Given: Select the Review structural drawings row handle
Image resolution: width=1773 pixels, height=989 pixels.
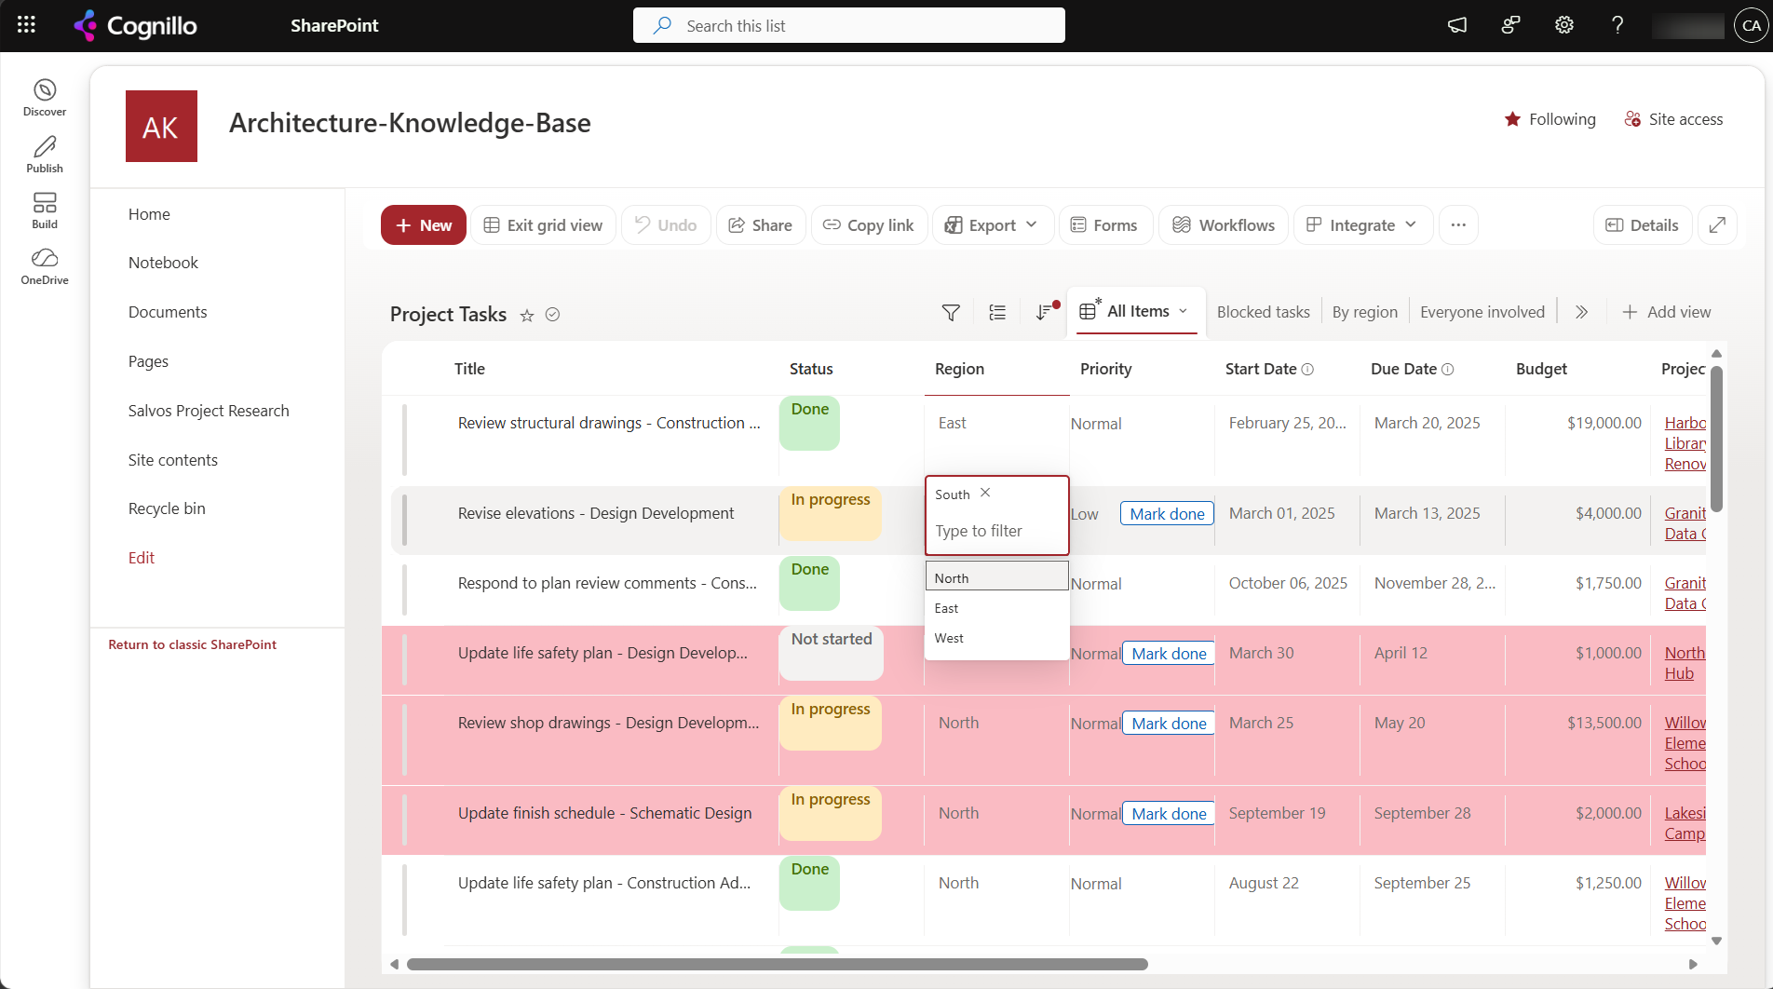Looking at the screenshot, I should point(404,440).
